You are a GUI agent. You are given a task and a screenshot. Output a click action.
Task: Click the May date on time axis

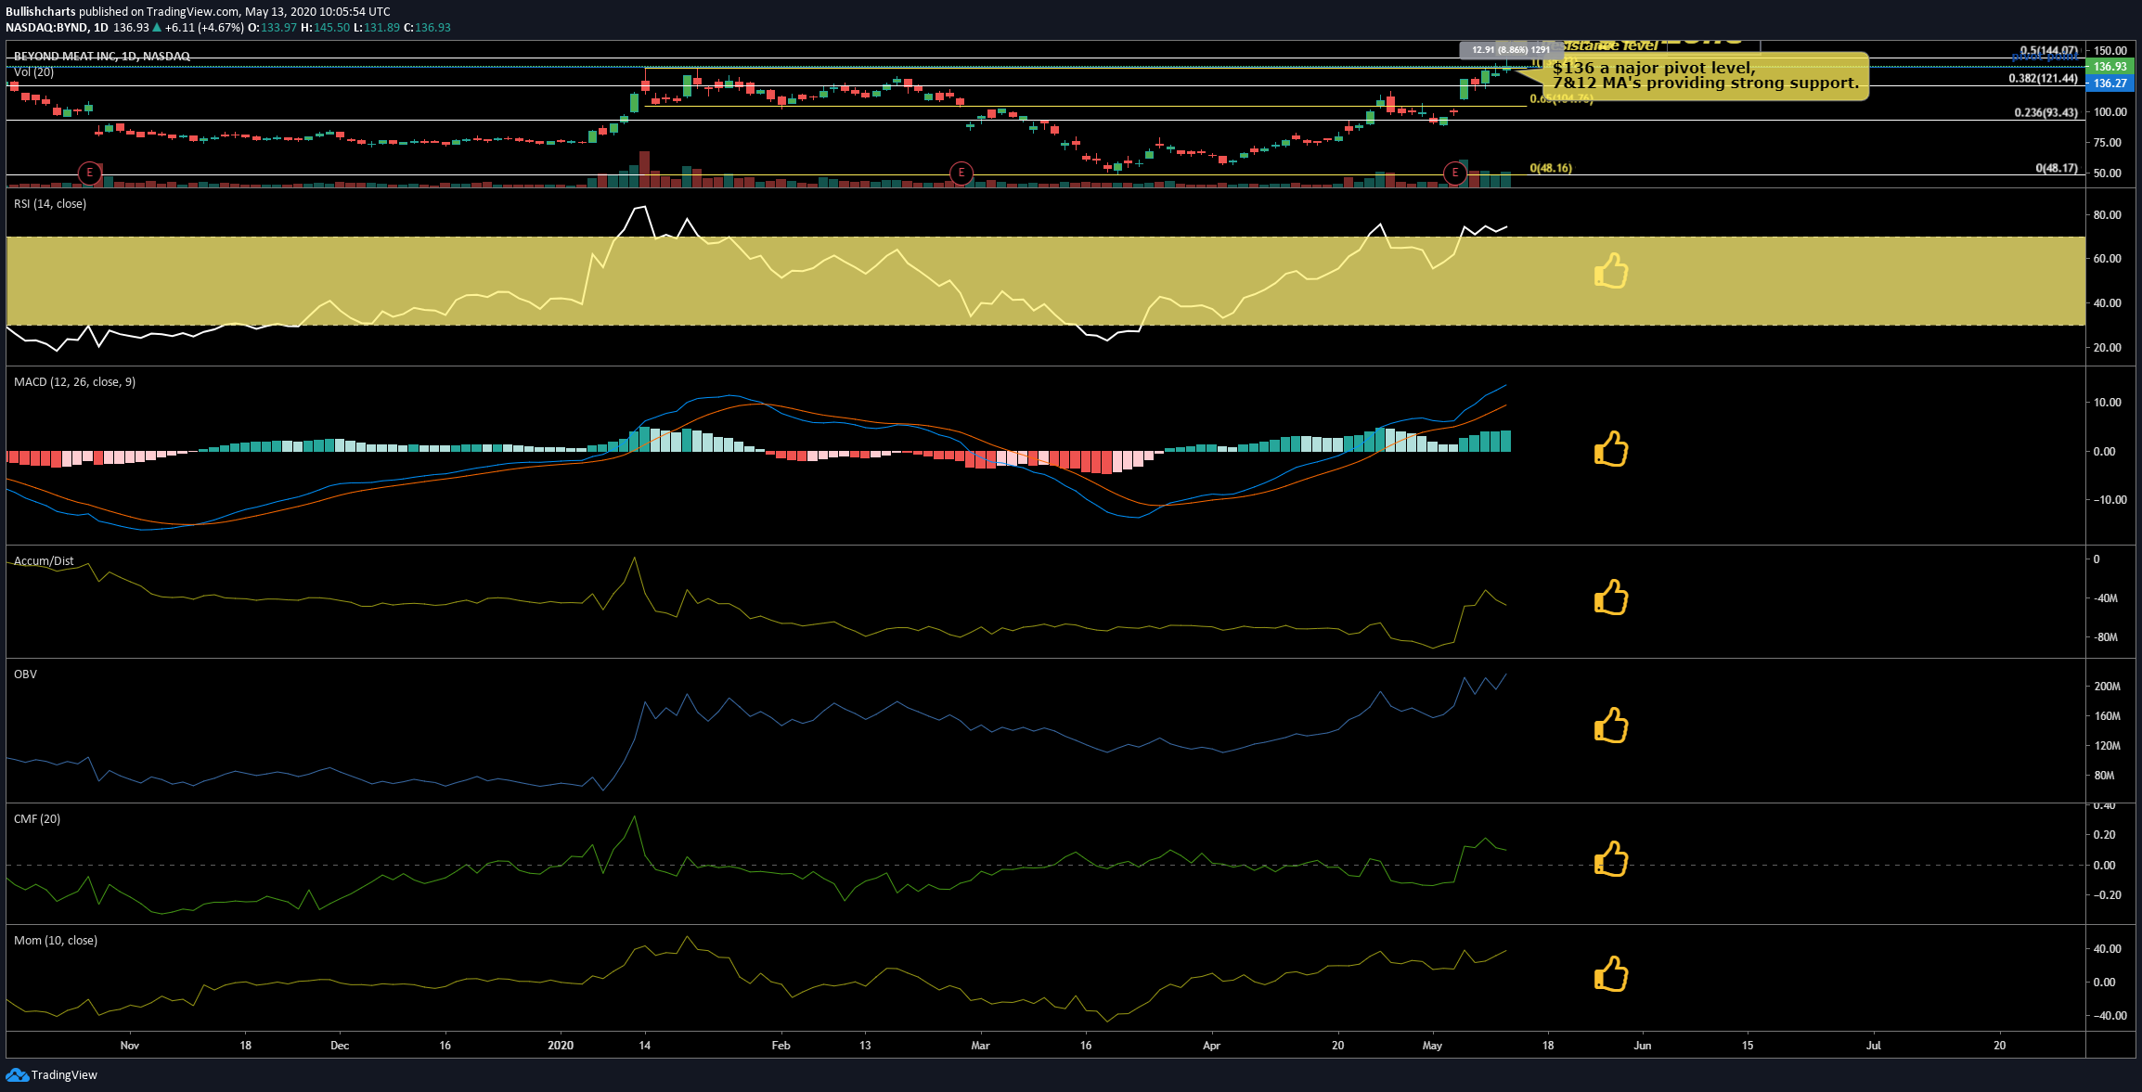[1432, 1046]
